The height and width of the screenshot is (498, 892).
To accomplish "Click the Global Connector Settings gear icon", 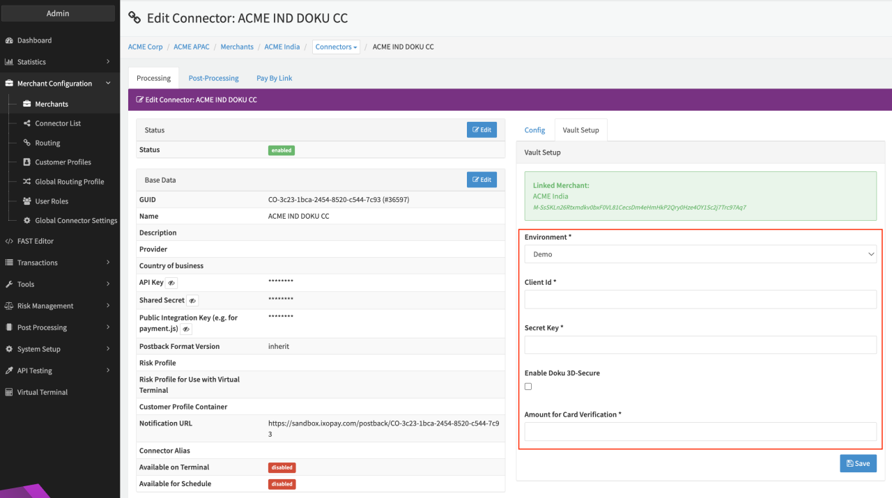I will pyautogui.click(x=27, y=221).
